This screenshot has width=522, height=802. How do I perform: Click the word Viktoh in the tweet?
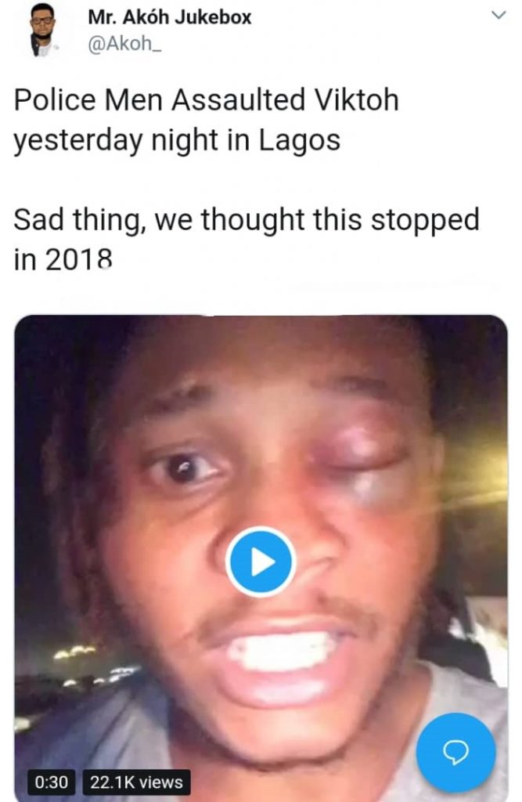pos(356,99)
